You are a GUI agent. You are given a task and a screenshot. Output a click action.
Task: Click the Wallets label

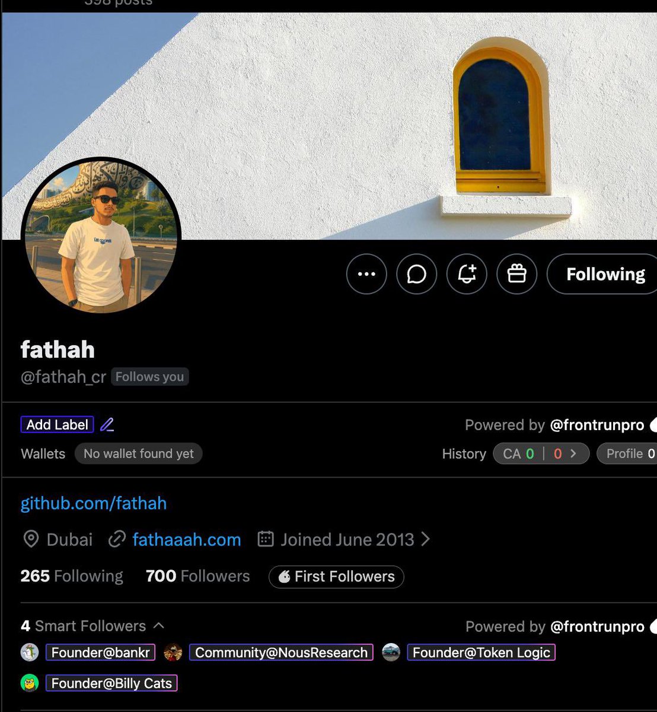[43, 454]
